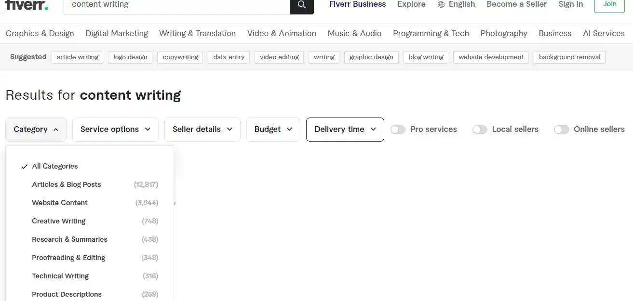Select the Writing & Translation category

(197, 33)
